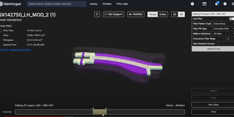The height and width of the screenshot is (117, 234).
Task: Click the Markforged logo
Action: 11,4
